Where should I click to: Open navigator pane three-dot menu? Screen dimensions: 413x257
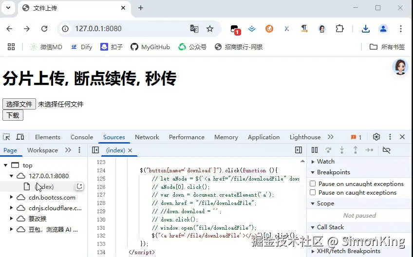(79, 150)
